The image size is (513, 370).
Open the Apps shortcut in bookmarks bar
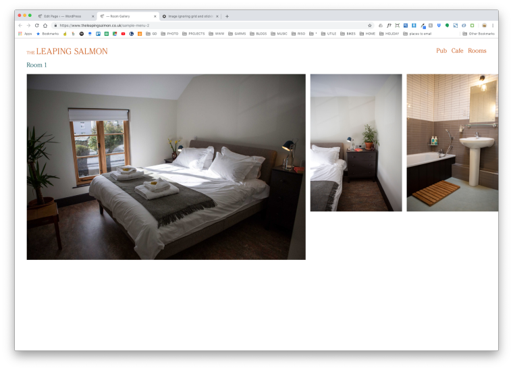(25, 33)
